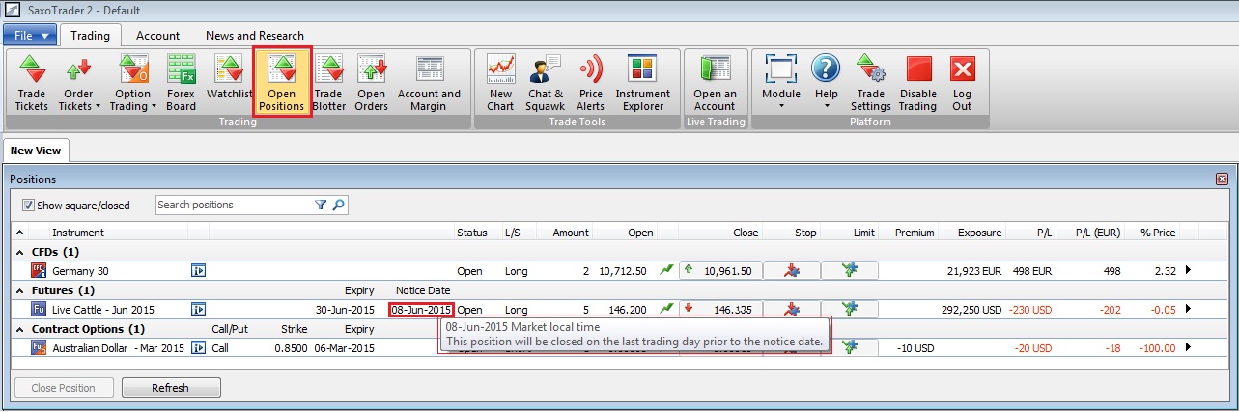This screenshot has height=412, width=1239.
Task: Expand the Australian Dollar row arrow
Action: (x=1188, y=348)
